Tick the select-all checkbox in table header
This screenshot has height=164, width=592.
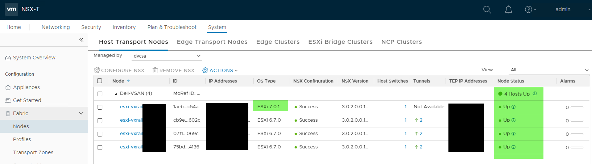coord(100,81)
